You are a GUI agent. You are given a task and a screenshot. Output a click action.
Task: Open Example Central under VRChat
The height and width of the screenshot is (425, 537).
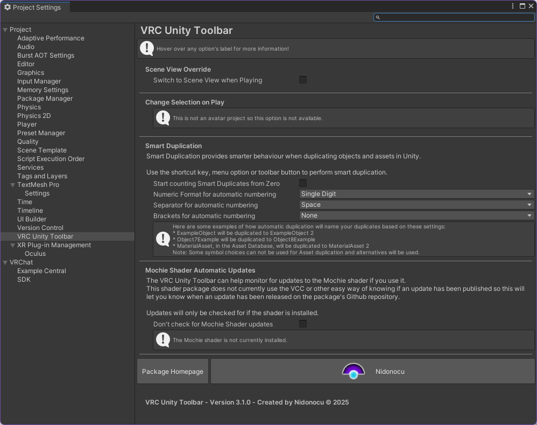41,271
